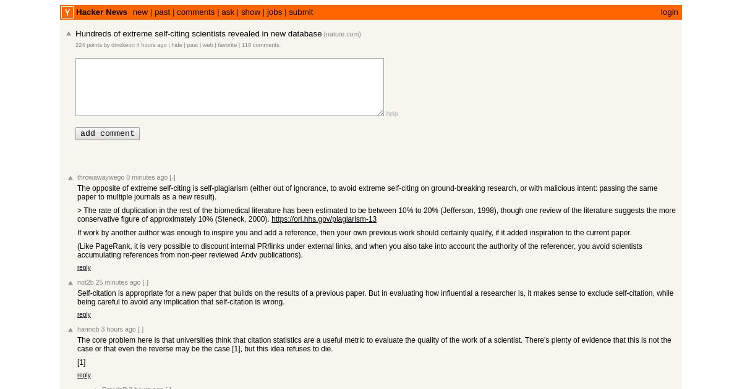Click the login link
This screenshot has height=389, width=742.
click(669, 12)
